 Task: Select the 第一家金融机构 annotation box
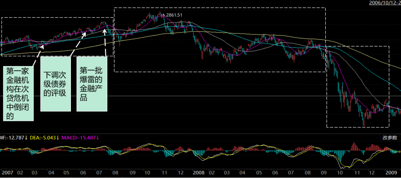18,94
